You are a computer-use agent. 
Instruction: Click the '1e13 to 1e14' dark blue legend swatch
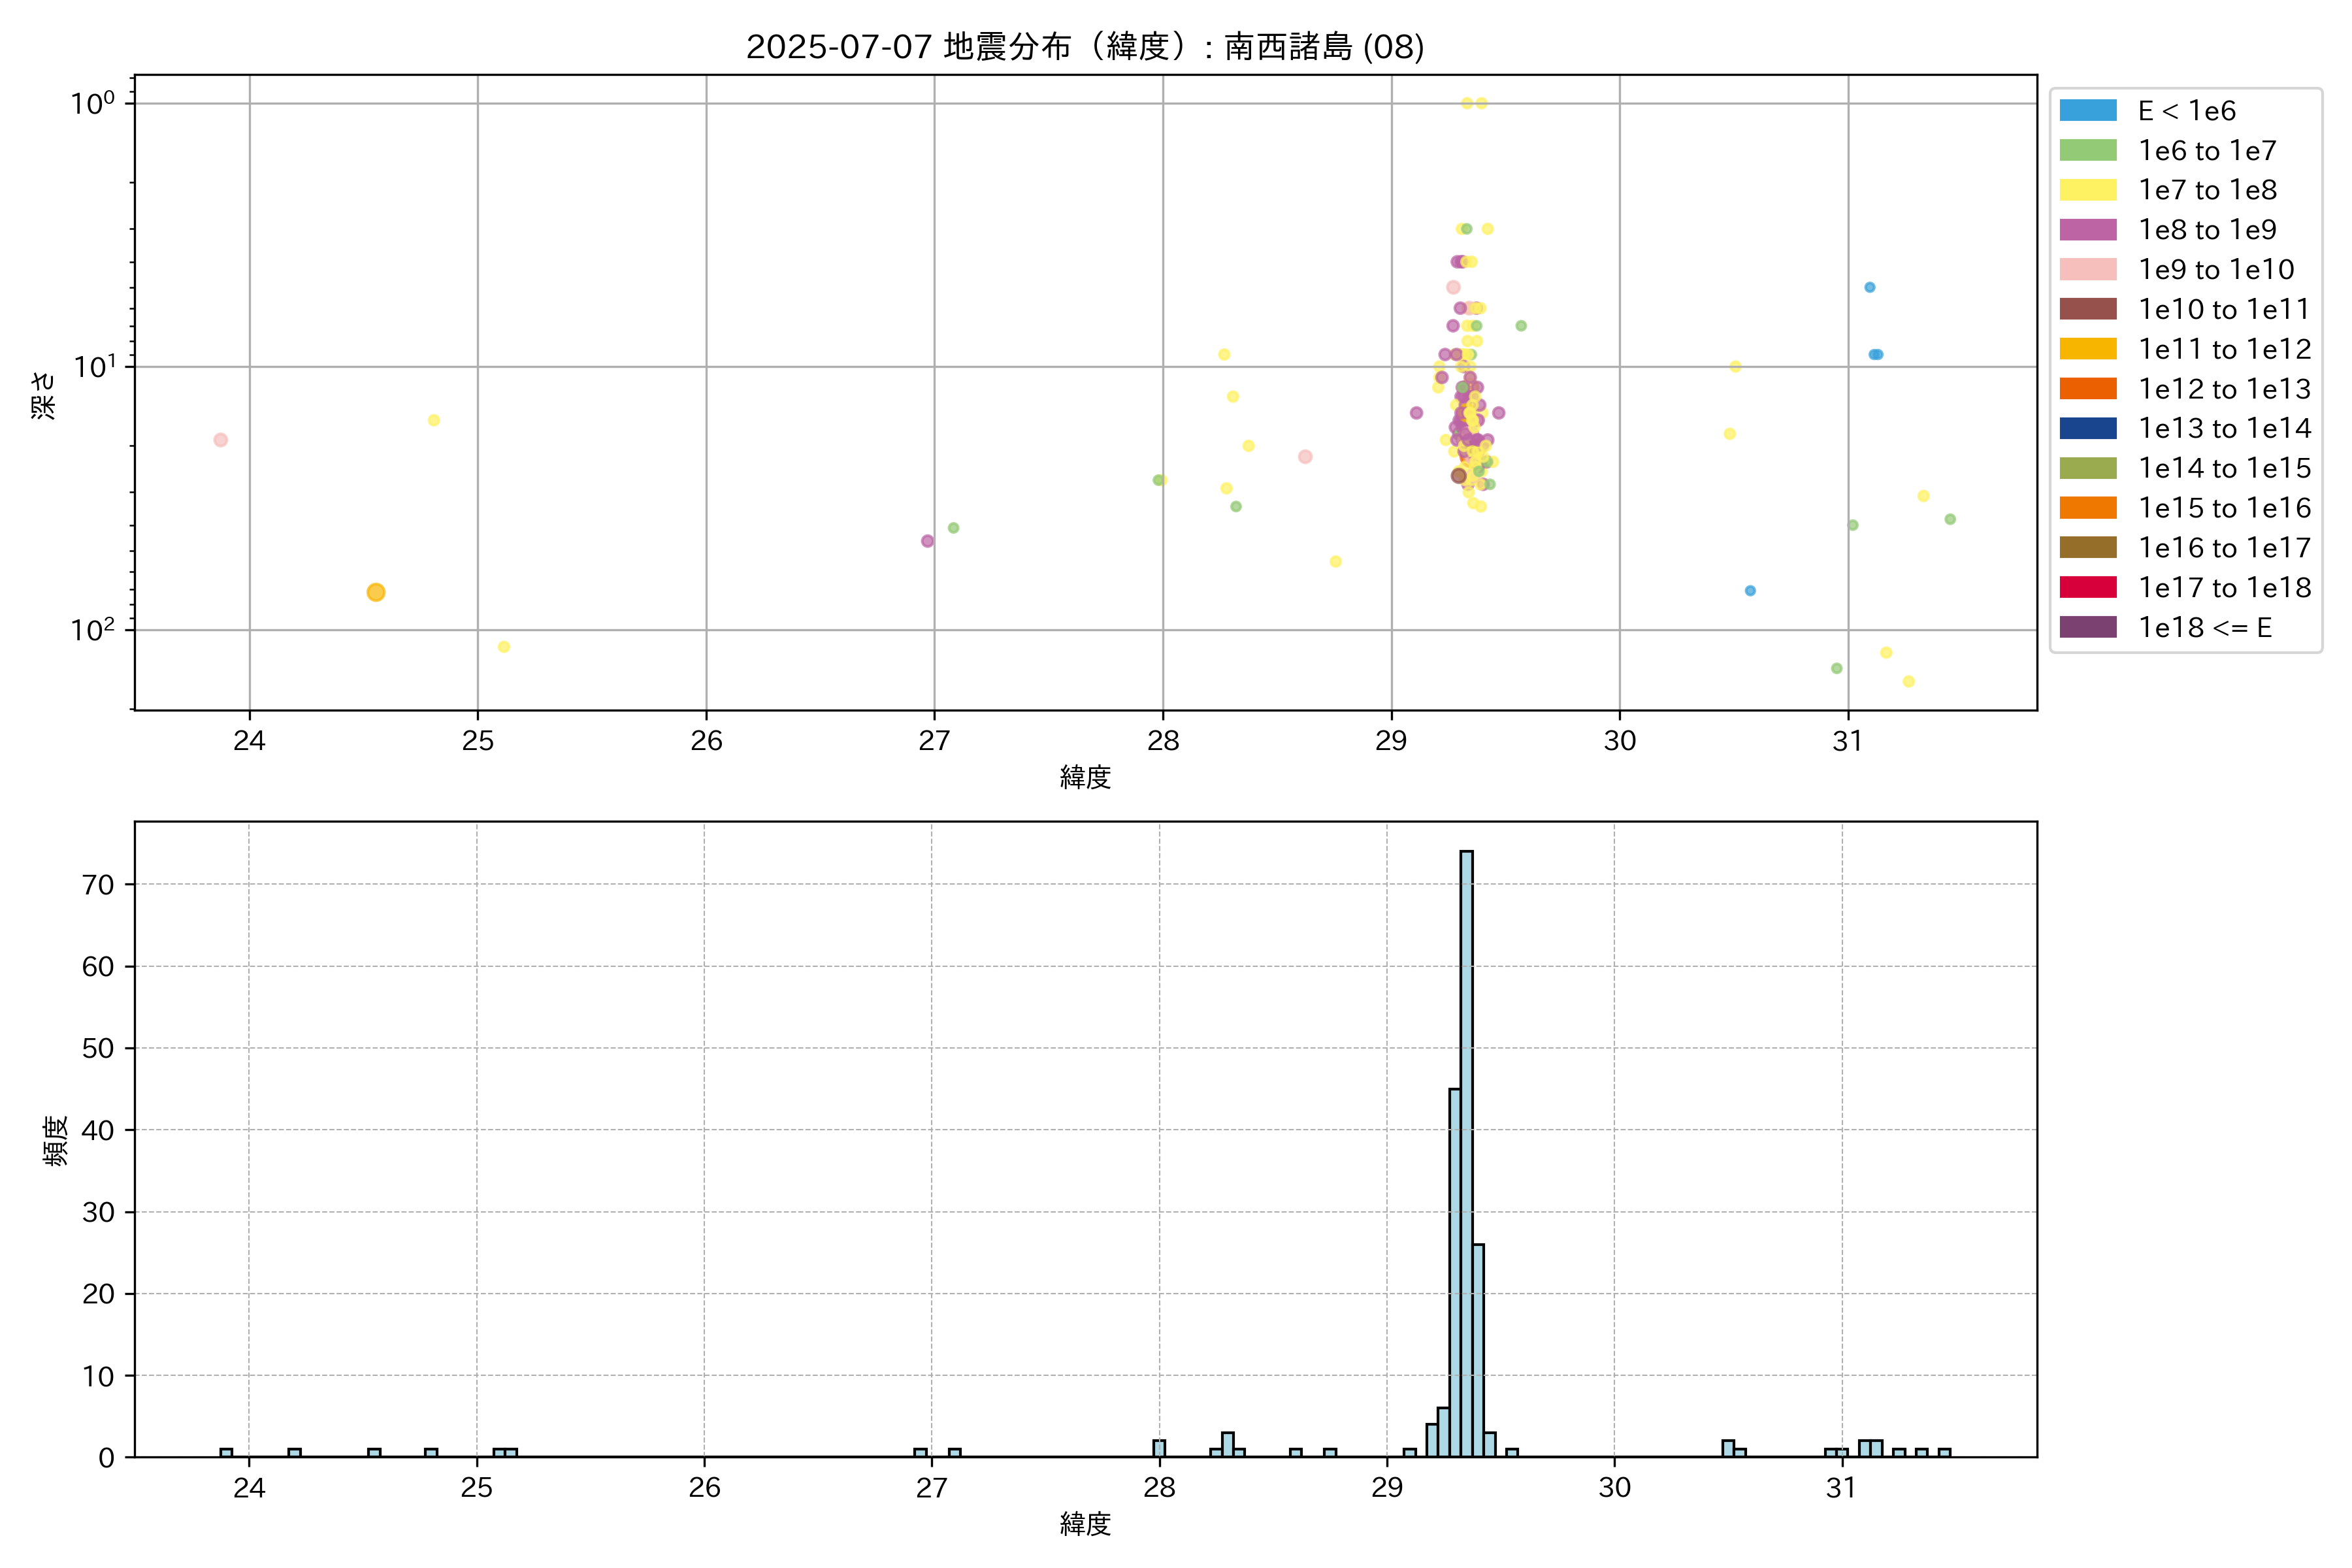[x=2087, y=428]
